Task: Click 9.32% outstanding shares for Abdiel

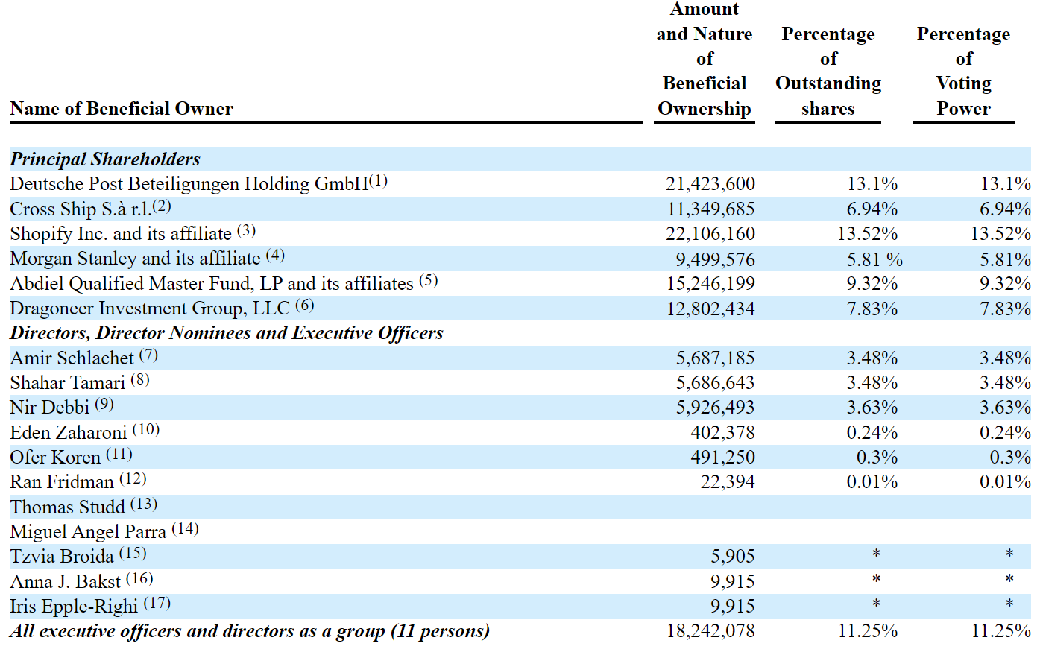Action: tap(872, 284)
